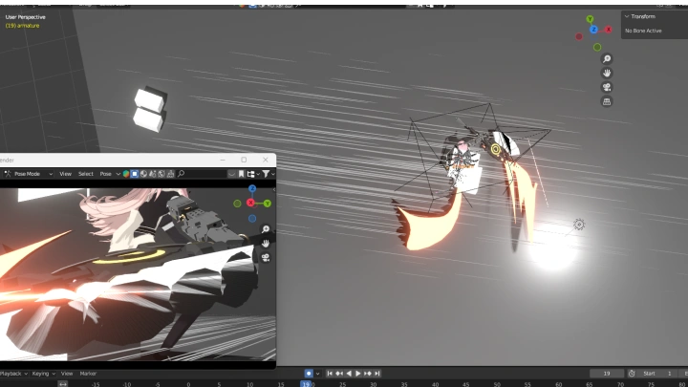Open Keying dropdown in timeline
688x387 pixels.
43,374
